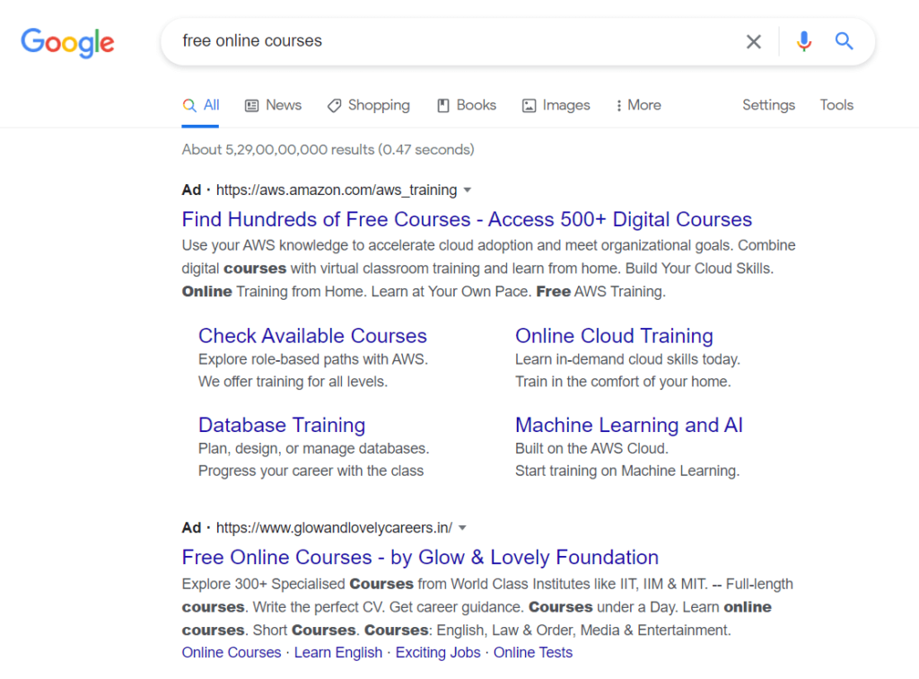Click the Shopping tab tag icon
919x679 pixels.
[x=334, y=106]
